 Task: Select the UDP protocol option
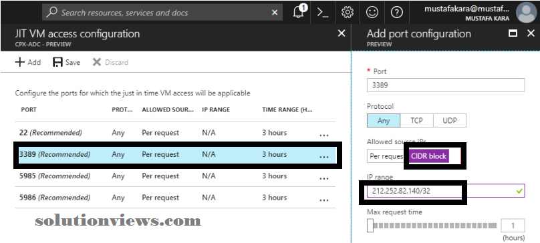[x=450, y=121]
